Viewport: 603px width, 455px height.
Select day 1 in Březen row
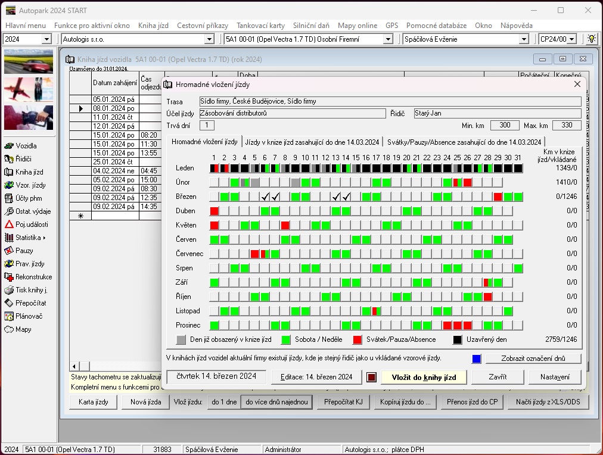pyautogui.click(x=214, y=197)
